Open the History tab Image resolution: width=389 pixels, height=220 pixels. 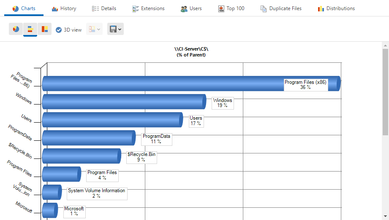(64, 8)
